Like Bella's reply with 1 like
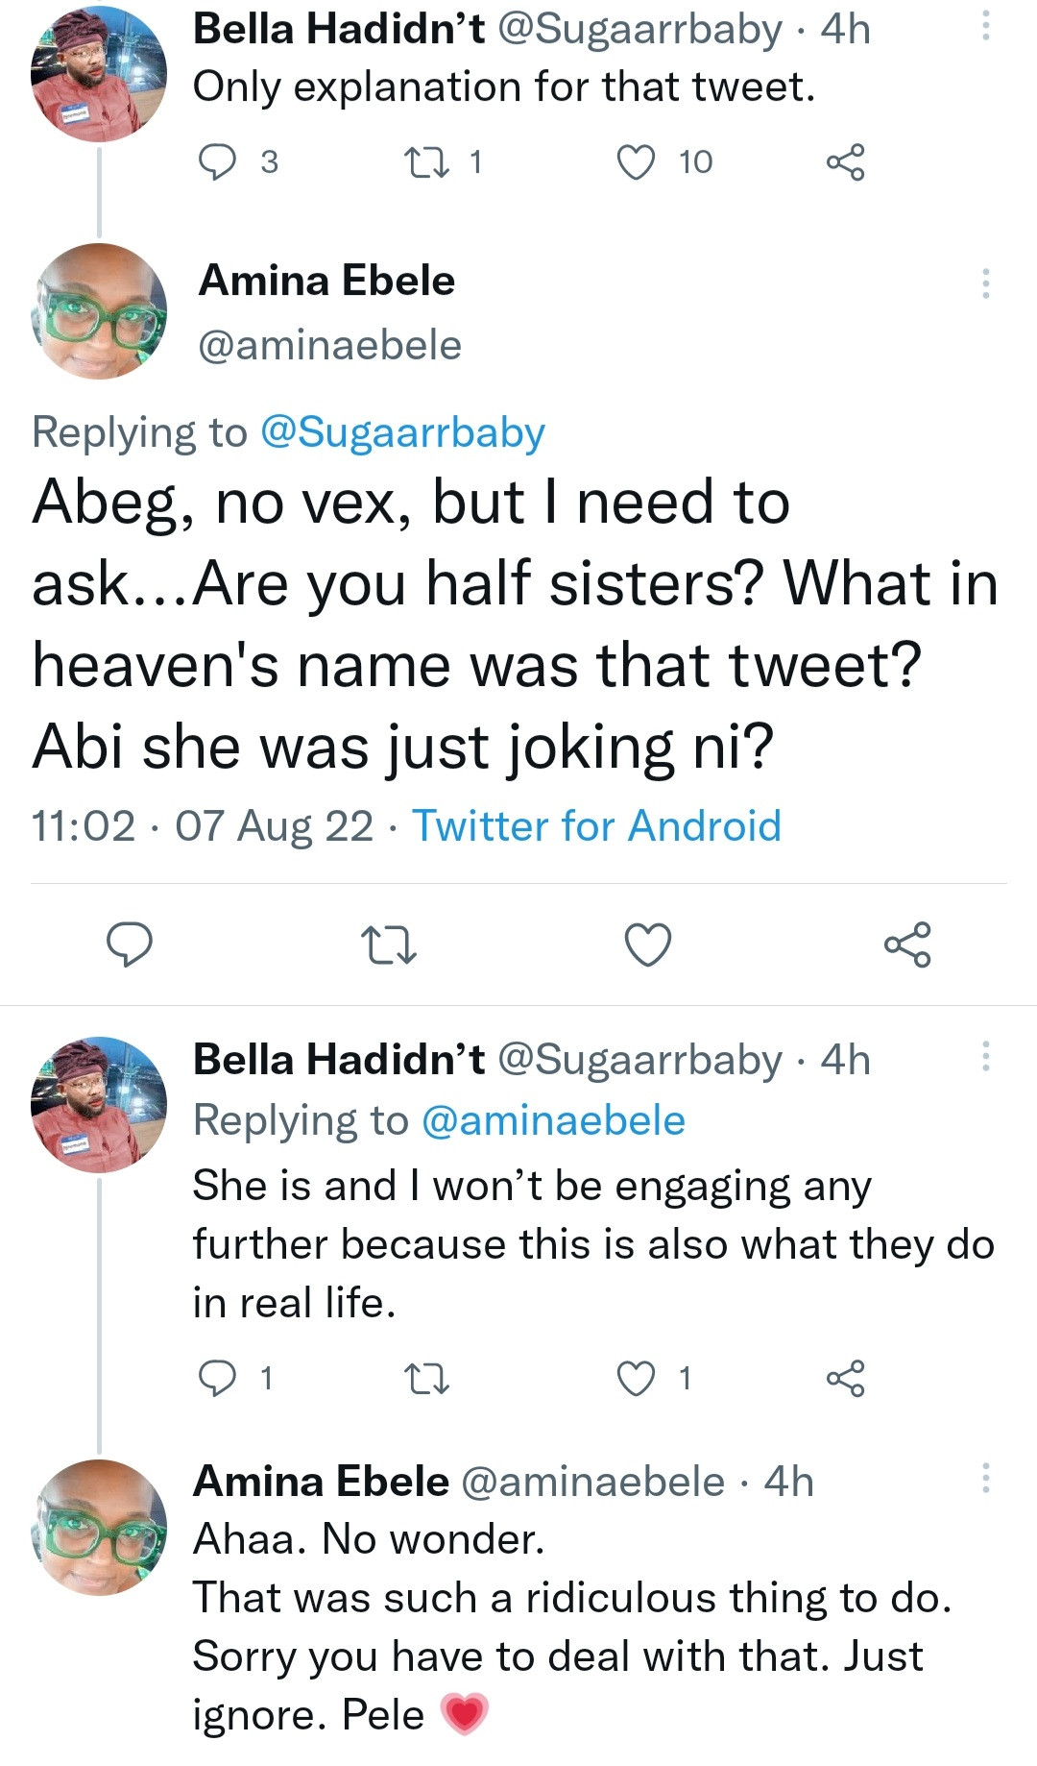Screen dimensions: 1037x1766 (x=636, y=1379)
